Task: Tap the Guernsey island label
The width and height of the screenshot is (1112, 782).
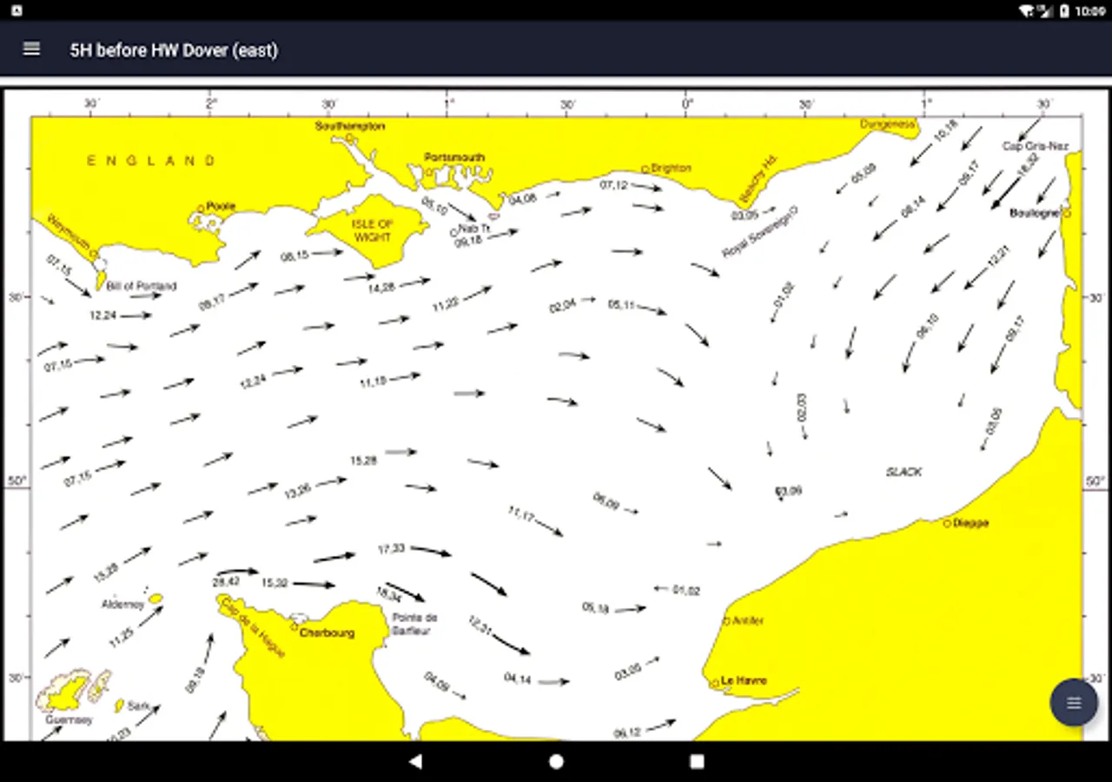Action: click(69, 719)
